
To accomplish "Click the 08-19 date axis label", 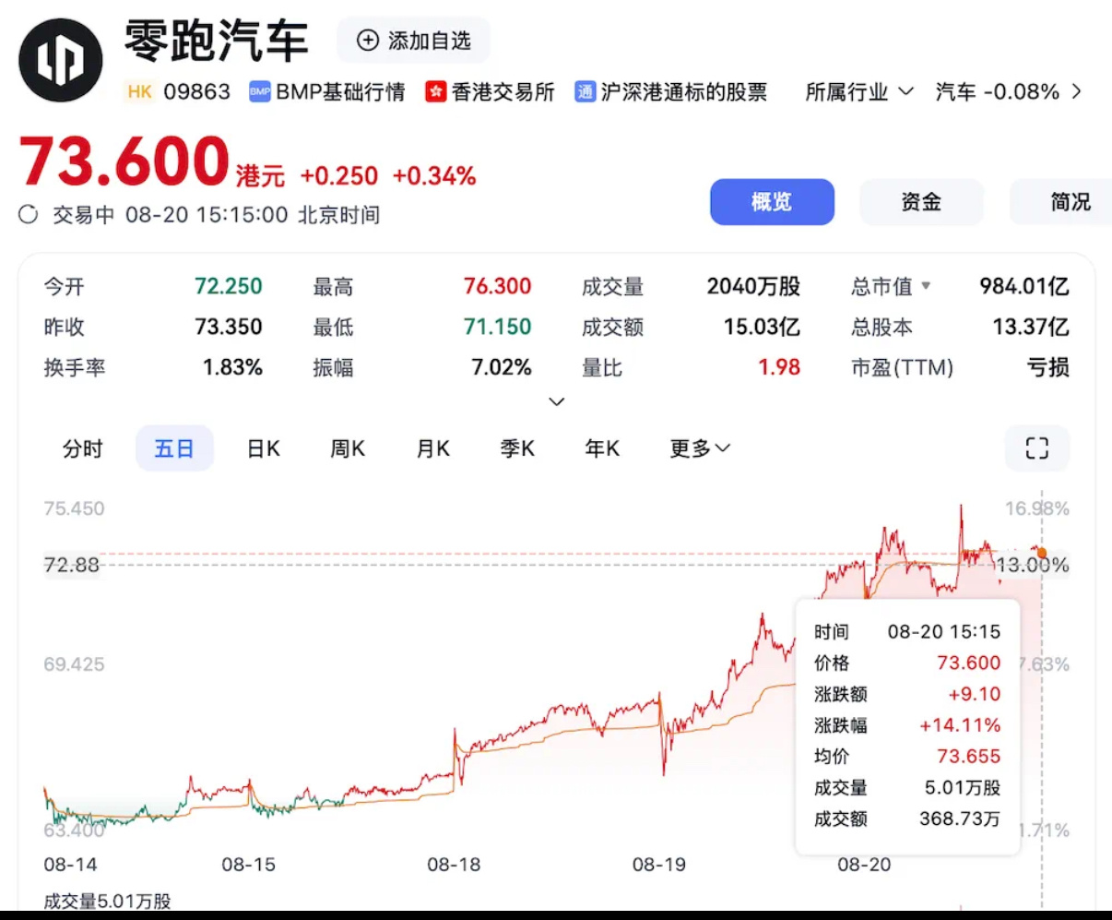I will [x=659, y=865].
